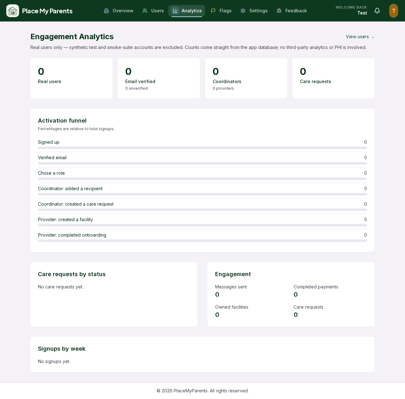Screen dimensions: 405x399
Task: Click the No care requests yet message
Action: [x=60, y=287]
